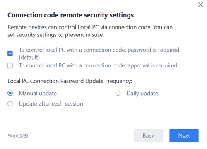Image resolution: width=207 pixels, height=149 pixels.
Task: Click the 'password is required (default)' label text
Action: 99,53
